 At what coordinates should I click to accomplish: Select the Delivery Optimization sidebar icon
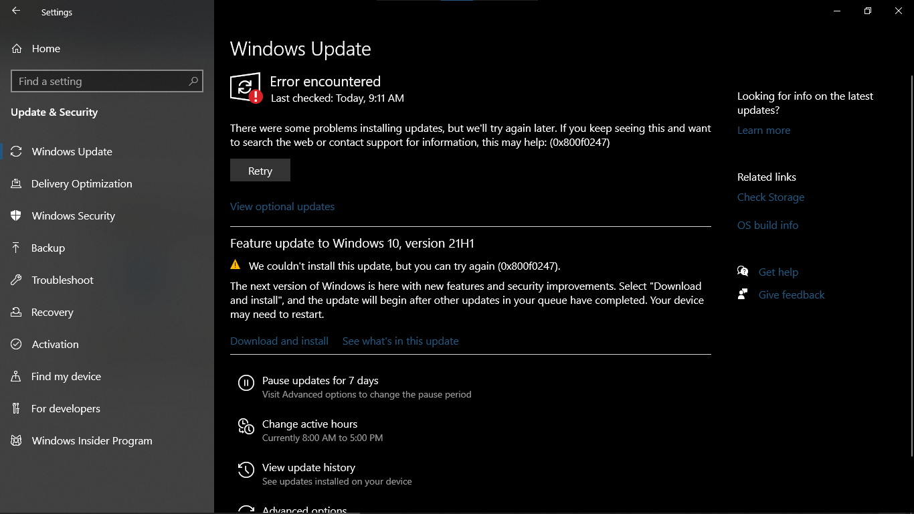click(17, 183)
